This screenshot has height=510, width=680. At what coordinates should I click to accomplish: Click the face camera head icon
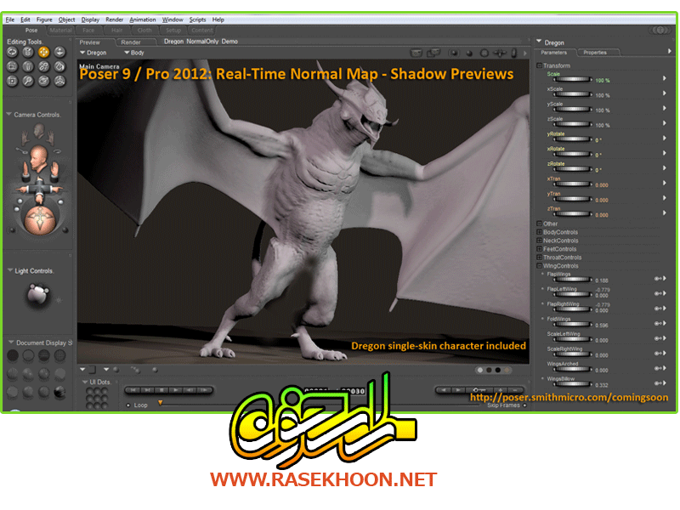coord(38,131)
